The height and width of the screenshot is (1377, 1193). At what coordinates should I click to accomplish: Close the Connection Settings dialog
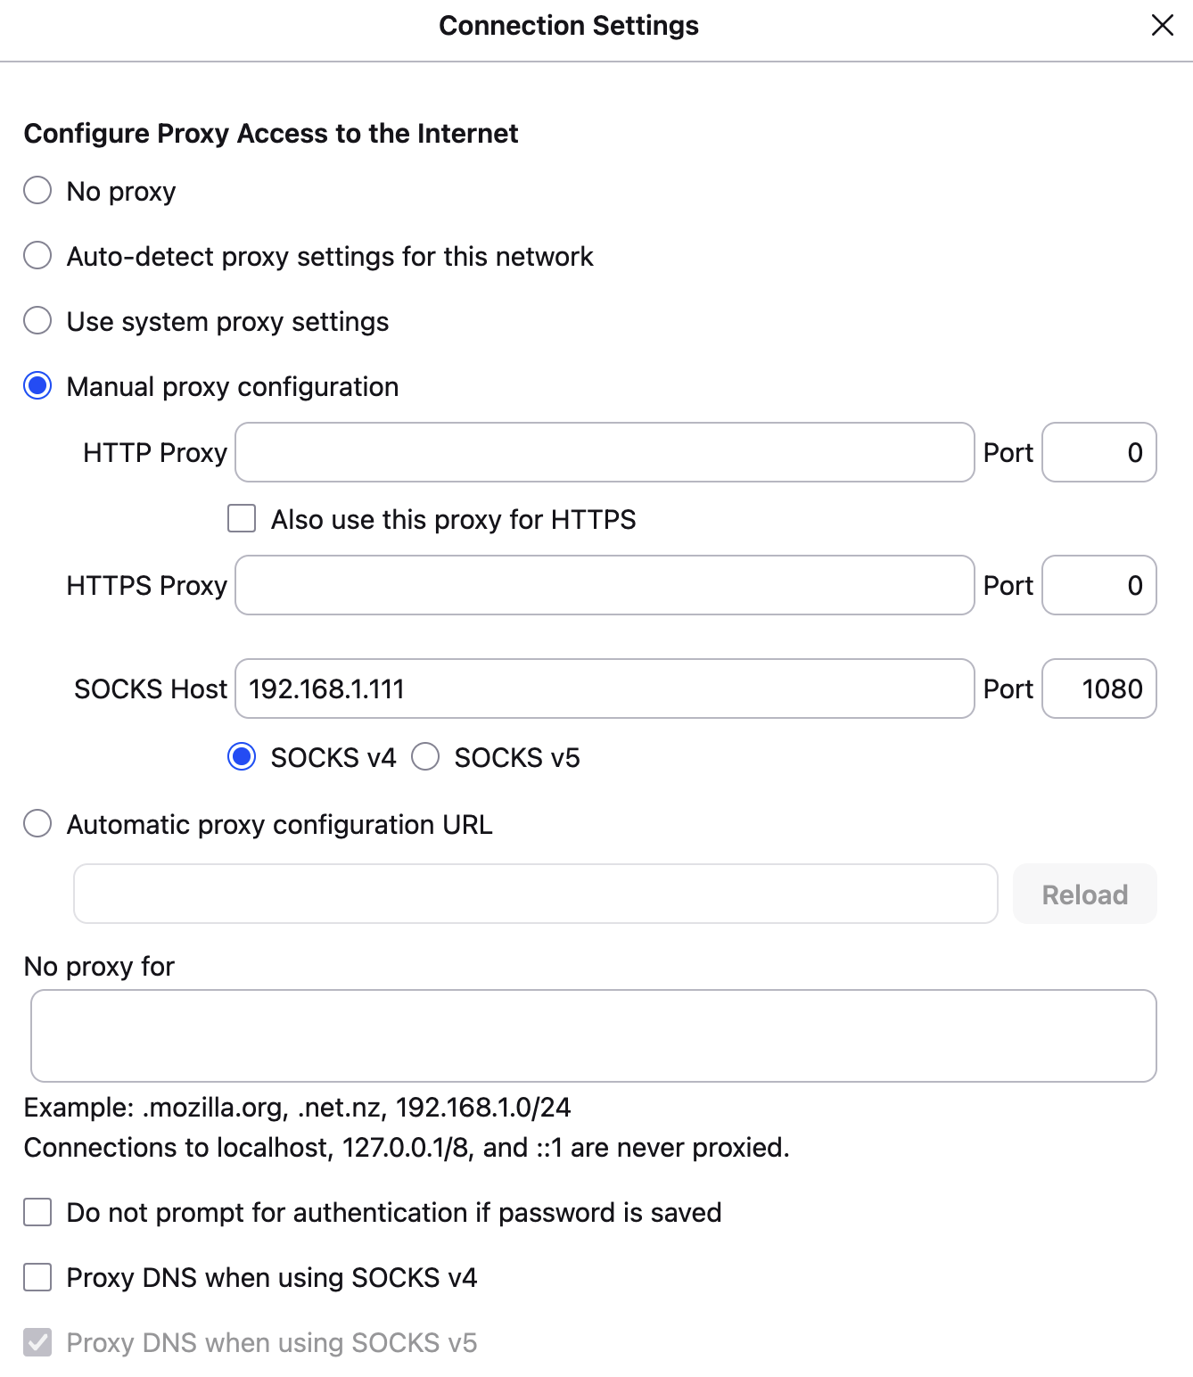1162,25
